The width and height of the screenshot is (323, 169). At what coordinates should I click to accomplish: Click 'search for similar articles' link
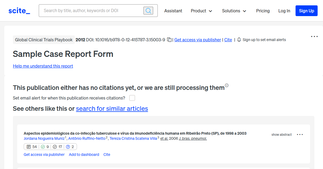click(112, 109)
